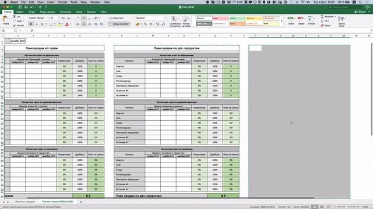Toggle Wrap Text

pyautogui.click(x=117, y=18)
